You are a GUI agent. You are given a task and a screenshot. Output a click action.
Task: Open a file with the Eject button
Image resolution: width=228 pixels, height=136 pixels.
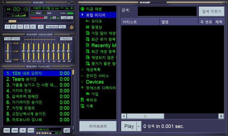41,27
